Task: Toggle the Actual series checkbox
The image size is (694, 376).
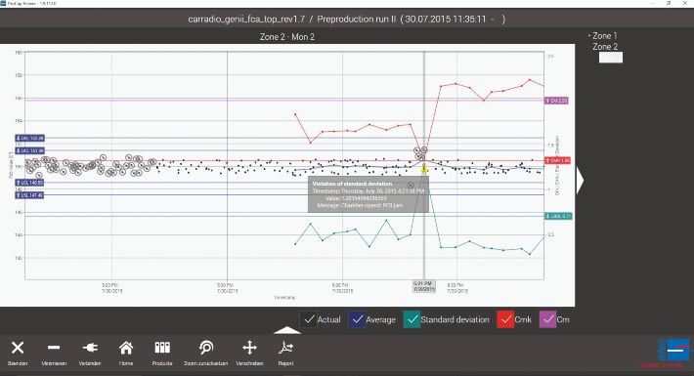Action: (310, 319)
